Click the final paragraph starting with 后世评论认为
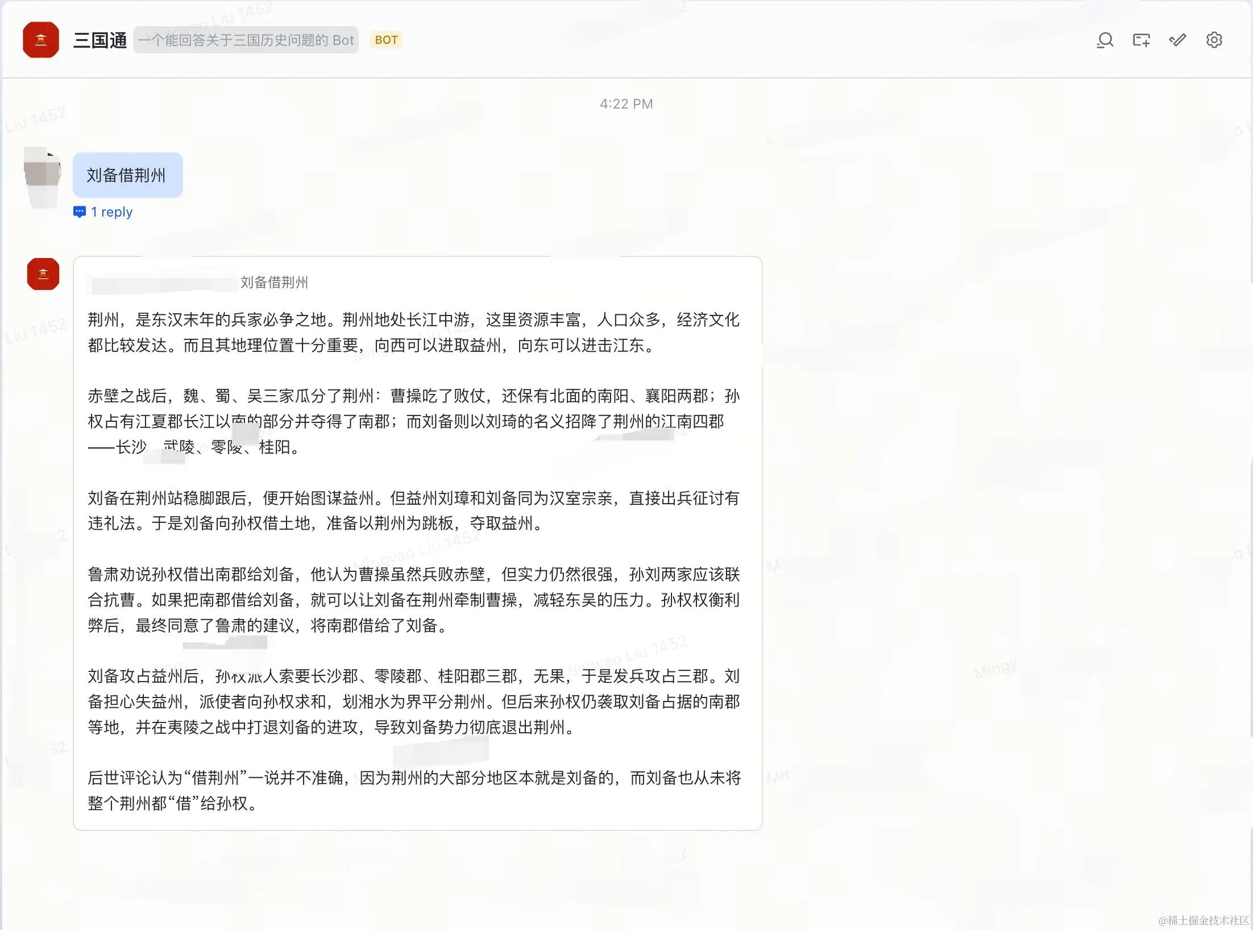This screenshot has width=1253, height=930. 413,790
